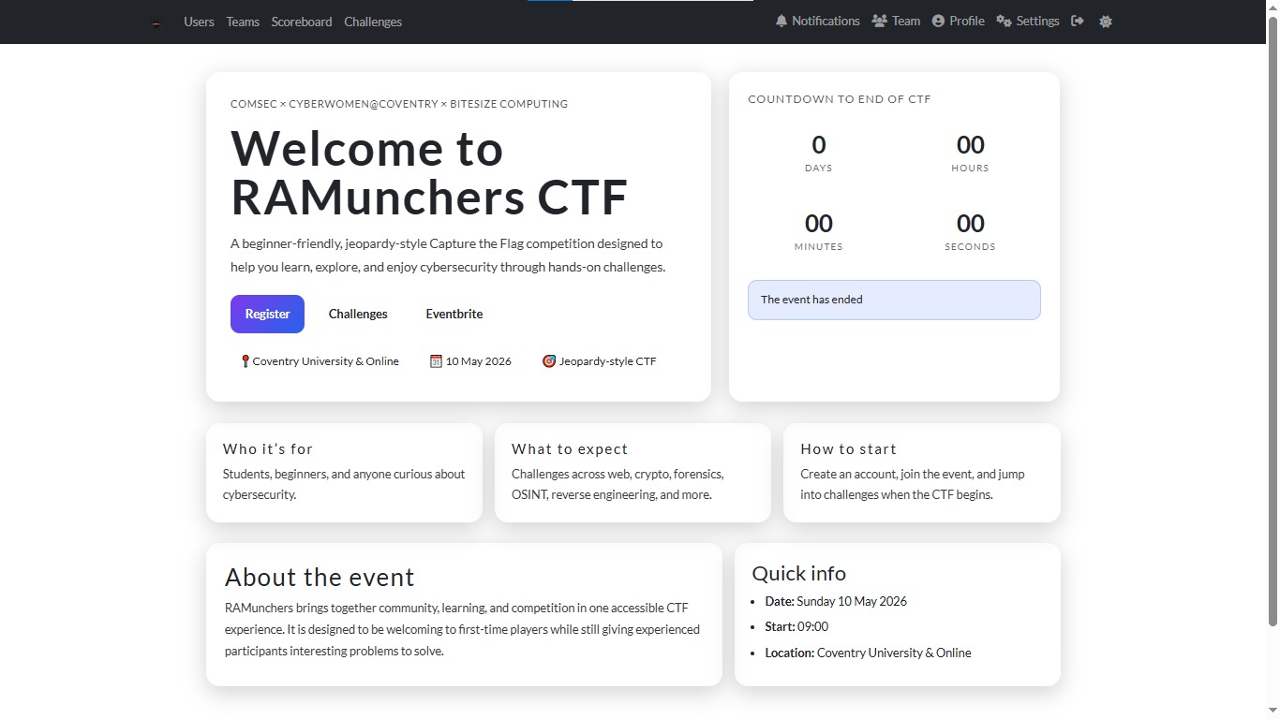Open Settings with the gears icon

[x=1028, y=21]
